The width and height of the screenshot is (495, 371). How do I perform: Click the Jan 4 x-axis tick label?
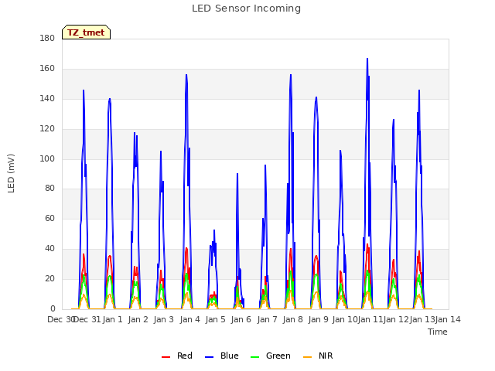[189, 319]
